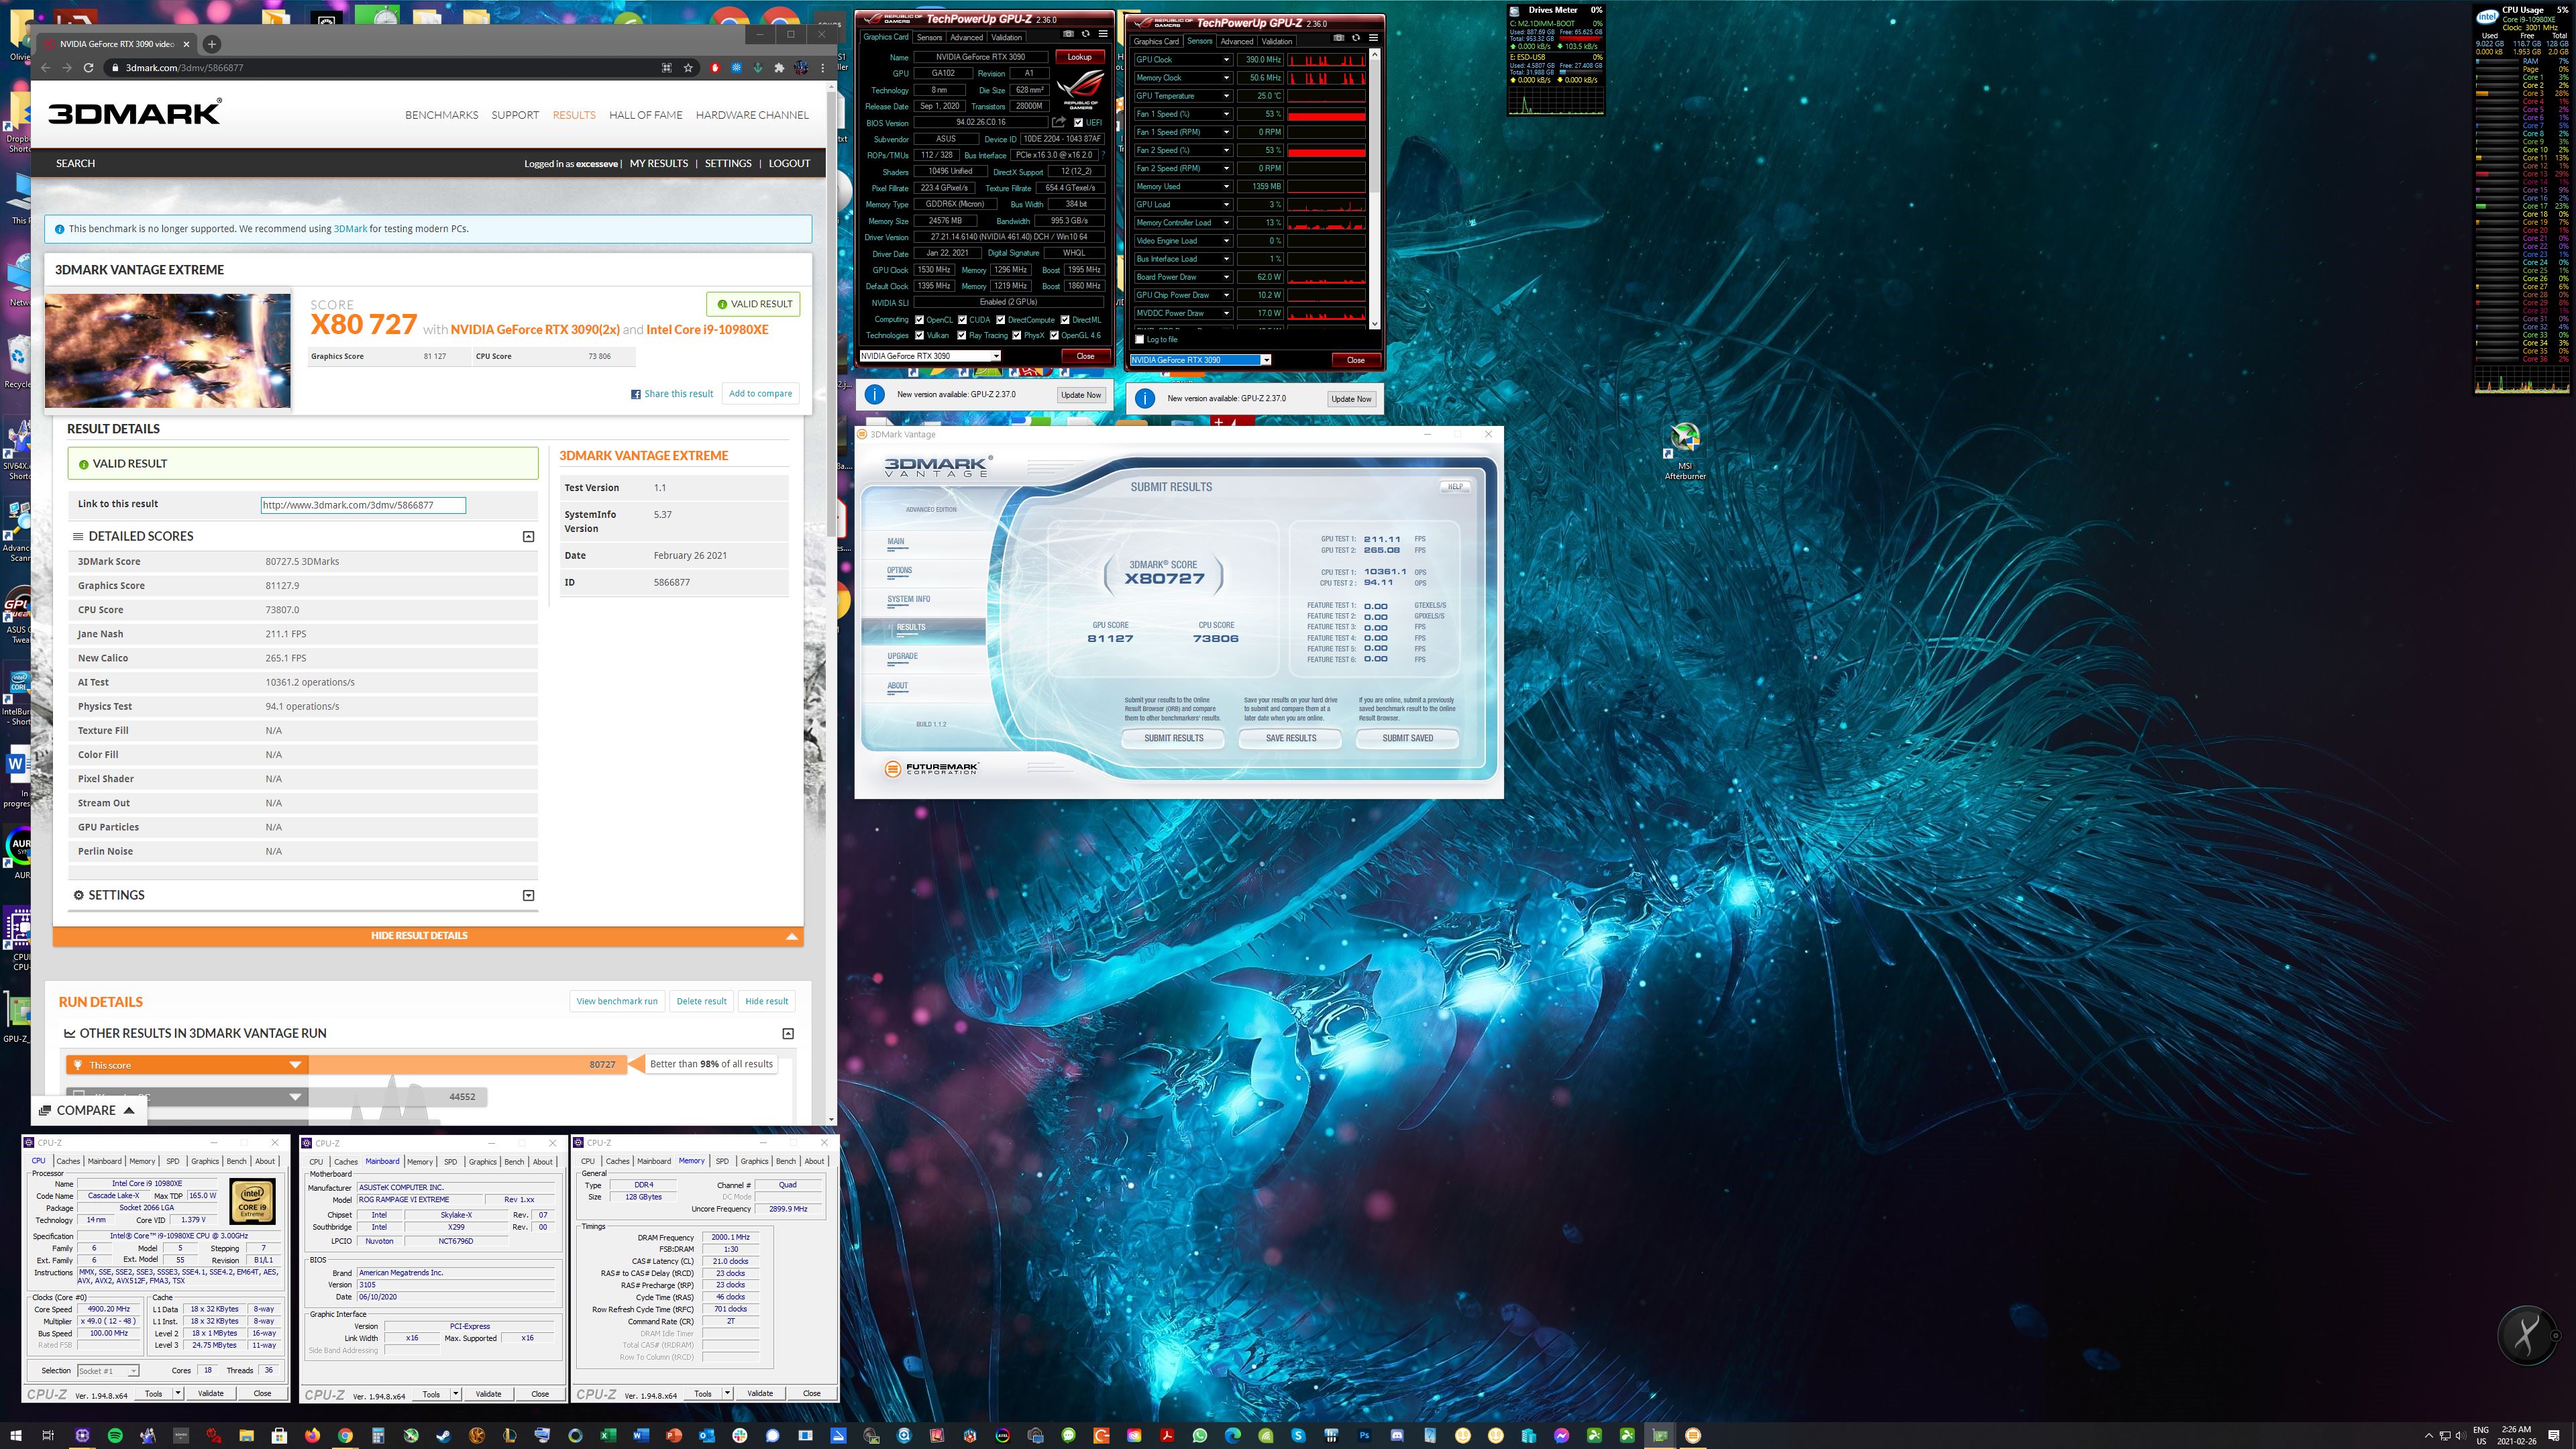Select OPTIONS in 3DMark Vantage sidebar
This screenshot has height=1449, width=2576.
(899, 570)
